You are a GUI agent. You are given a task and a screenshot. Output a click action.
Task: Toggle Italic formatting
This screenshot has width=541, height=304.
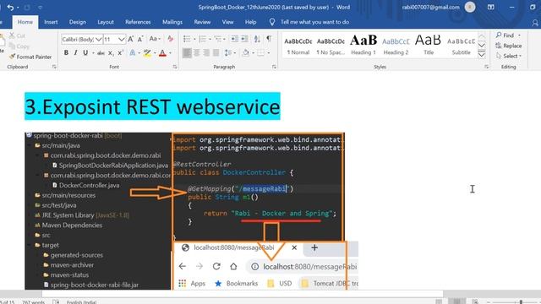(75, 52)
